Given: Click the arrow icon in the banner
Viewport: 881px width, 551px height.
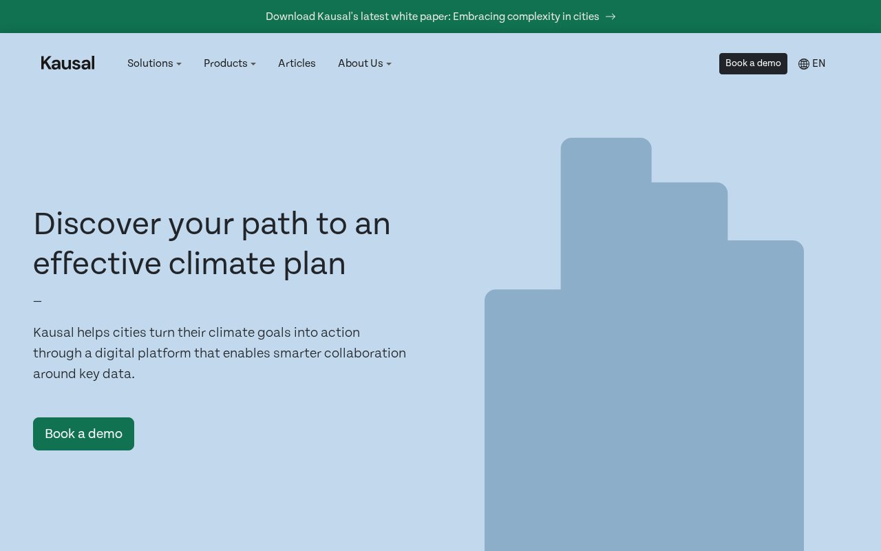Looking at the screenshot, I should tap(611, 17).
